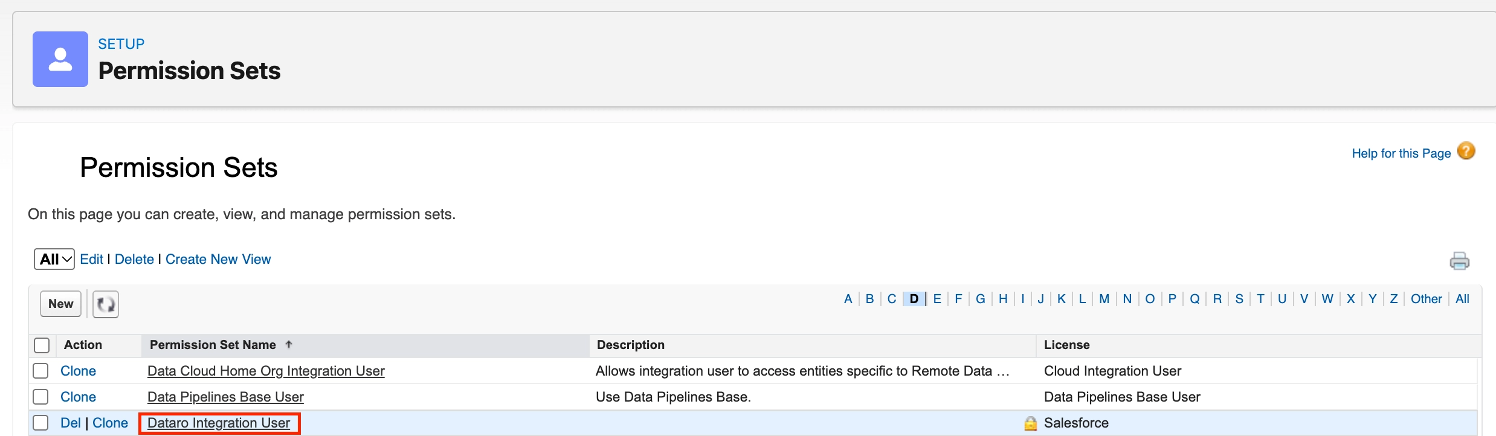This screenshot has height=436, width=1496.
Task: Click the Permission Sets user avatar icon
Action: pyautogui.click(x=60, y=59)
